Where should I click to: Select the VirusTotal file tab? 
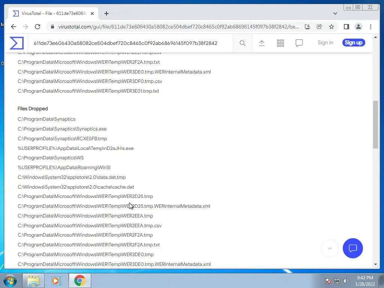pos(53,13)
